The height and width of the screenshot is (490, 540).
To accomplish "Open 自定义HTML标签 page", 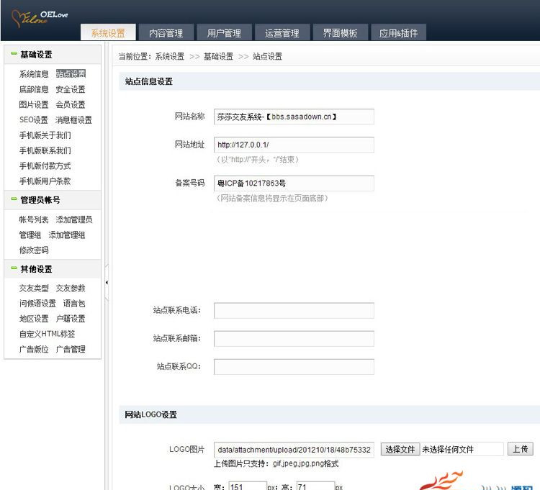I will [48, 334].
